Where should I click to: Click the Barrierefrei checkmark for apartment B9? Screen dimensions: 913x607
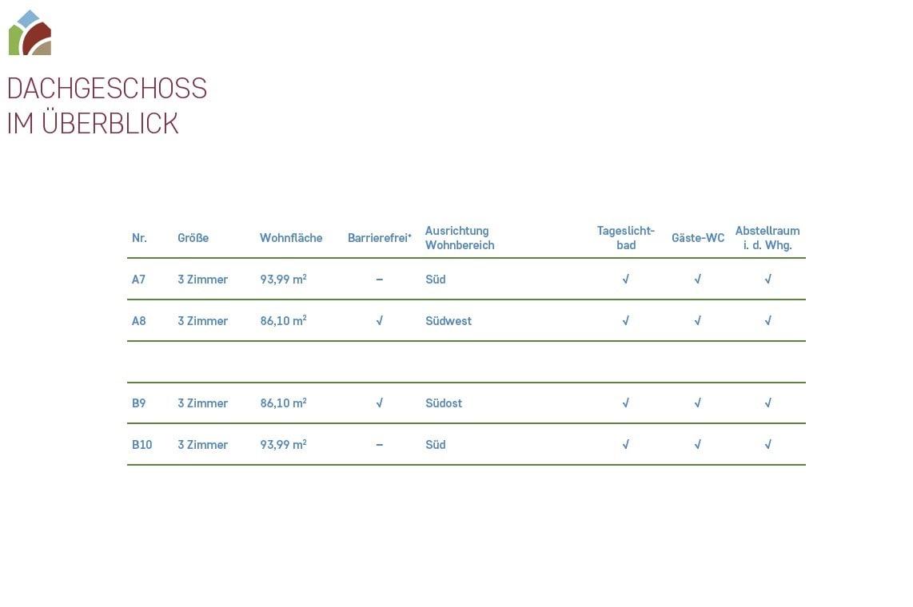[x=379, y=403]
